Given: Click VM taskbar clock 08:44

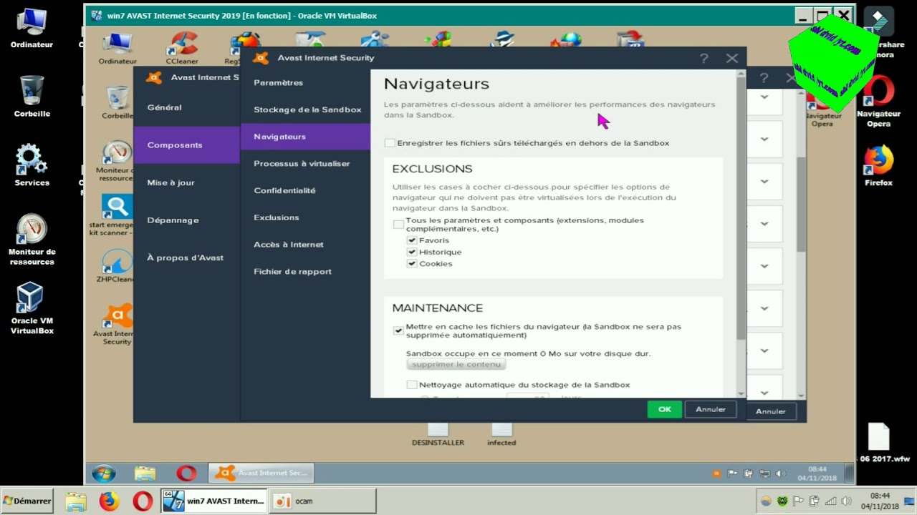Looking at the screenshot, I should click(817, 474).
